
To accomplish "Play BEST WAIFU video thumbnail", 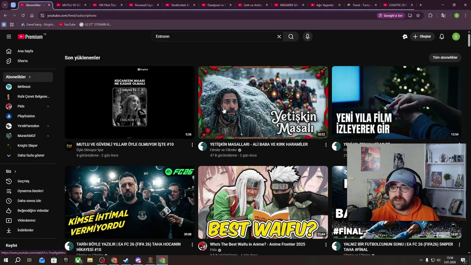I will pyautogui.click(x=263, y=202).
